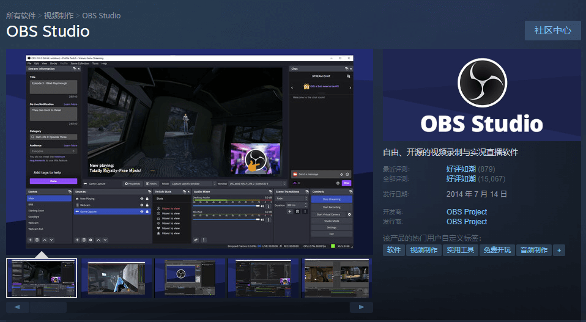Image resolution: width=586 pixels, height=322 pixels.
Task: Open the Fade transition dropdown
Action: tap(292, 199)
